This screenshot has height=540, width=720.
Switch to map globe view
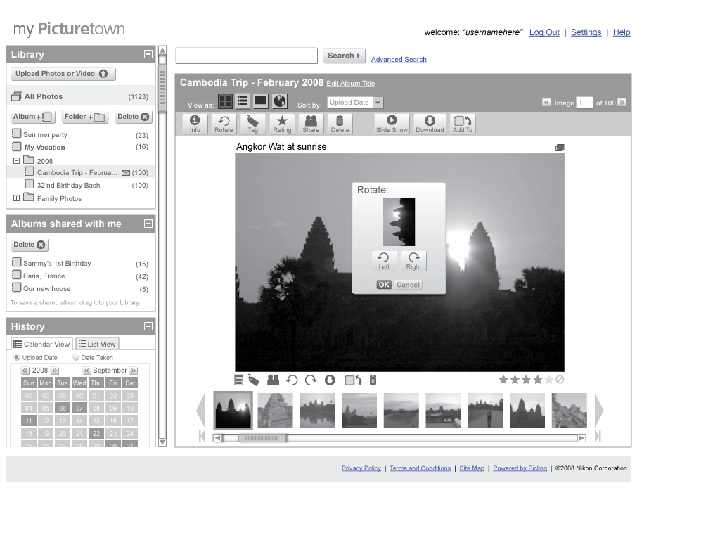[x=280, y=101]
